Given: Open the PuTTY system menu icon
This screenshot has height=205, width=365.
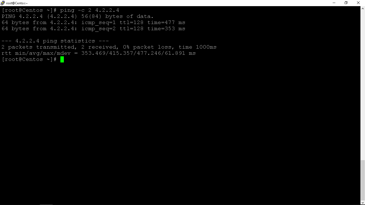Looking at the screenshot, I should 3,3.
